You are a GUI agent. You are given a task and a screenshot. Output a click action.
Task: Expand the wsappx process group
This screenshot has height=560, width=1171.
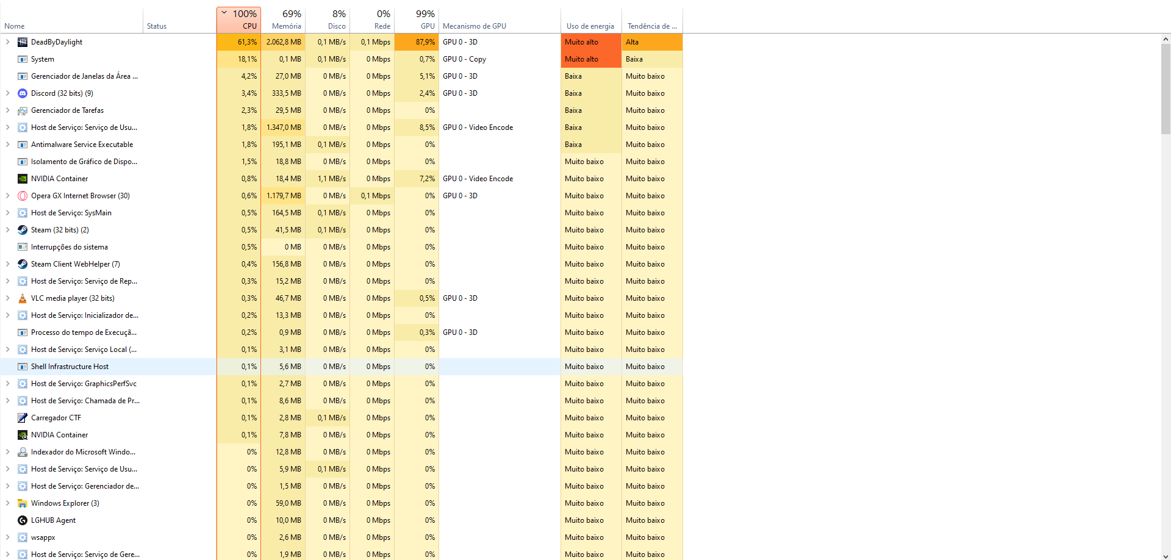point(7,537)
